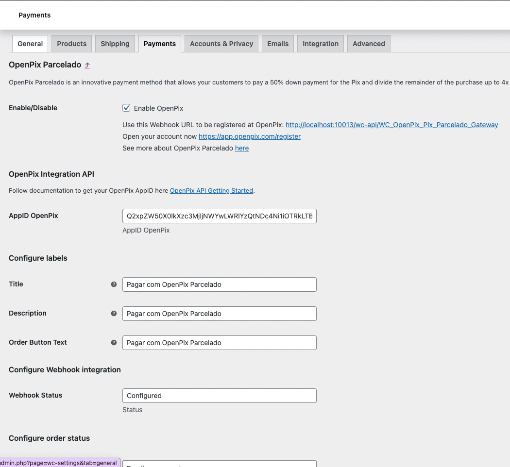Screen dimensions: 510x467
Task: Open the OpenPix API Getting Started link
Action: [211, 191]
